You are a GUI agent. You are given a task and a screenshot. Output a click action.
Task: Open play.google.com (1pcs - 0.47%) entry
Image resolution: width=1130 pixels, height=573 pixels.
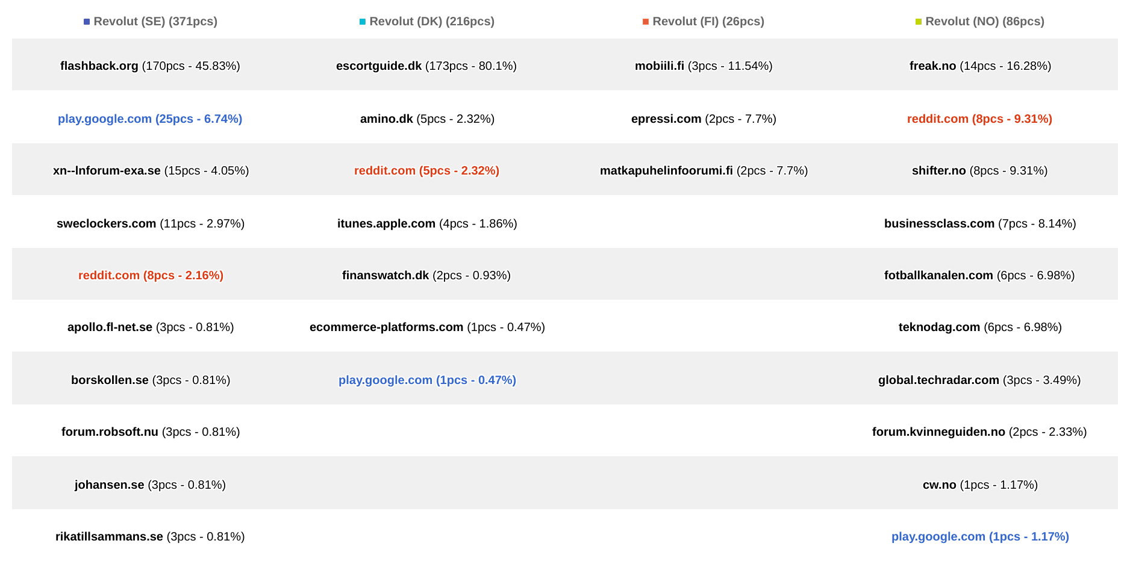coord(427,380)
